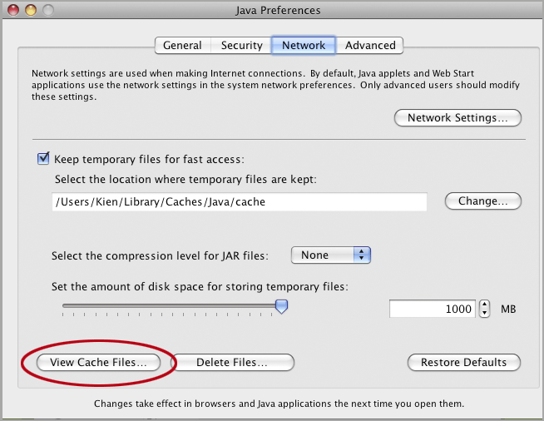Image resolution: width=544 pixels, height=421 pixels.
Task: Close the Java Preferences window
Action: click(12, 10)
